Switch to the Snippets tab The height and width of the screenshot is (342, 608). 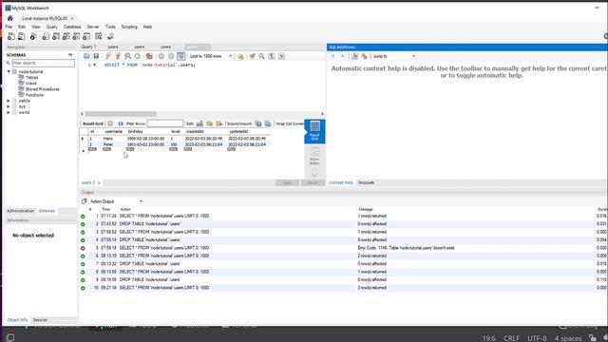367,182
